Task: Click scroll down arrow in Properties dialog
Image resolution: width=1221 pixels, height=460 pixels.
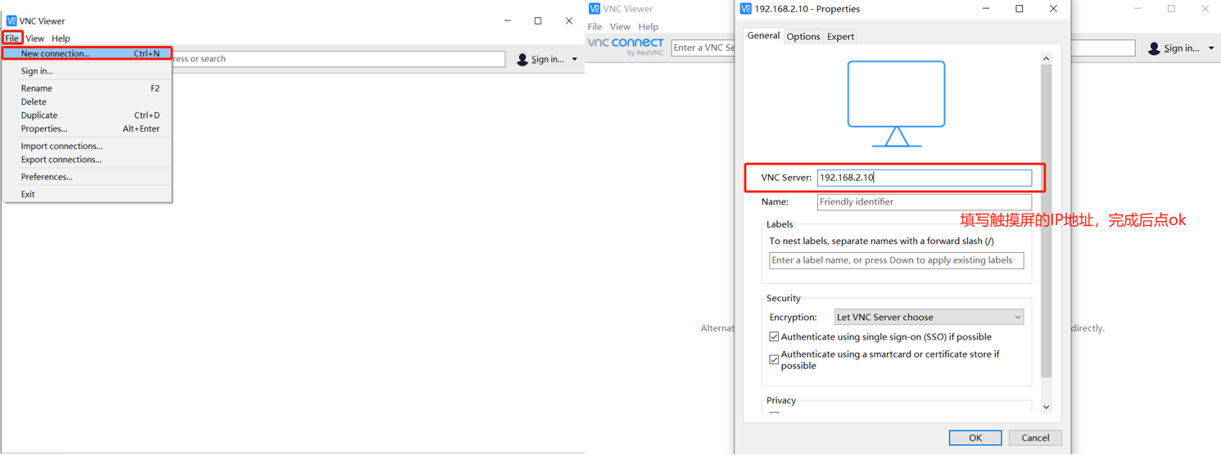Action: click(x=1046, y=407)
